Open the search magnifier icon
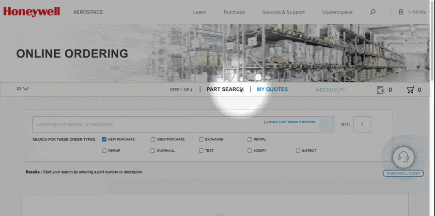Screen dimensions: 435x216 [373, 12]
